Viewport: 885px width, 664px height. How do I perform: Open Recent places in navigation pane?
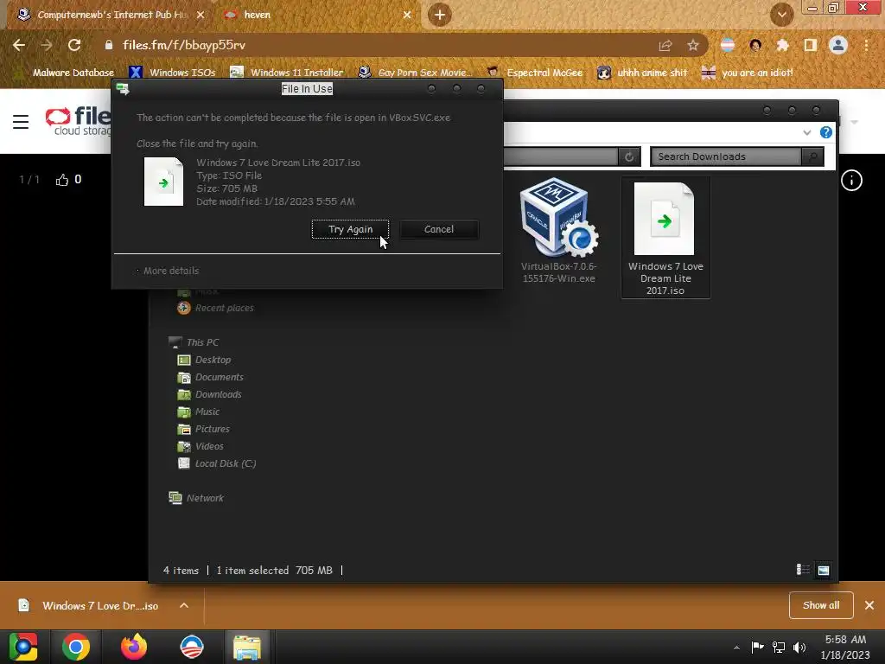pos(215,308)
